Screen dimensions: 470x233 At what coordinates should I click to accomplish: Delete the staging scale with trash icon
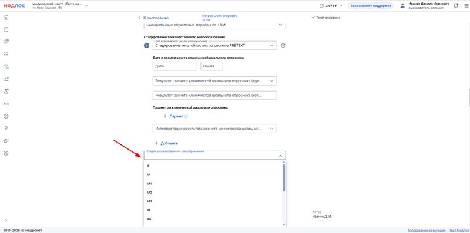(x=283, y=45)
